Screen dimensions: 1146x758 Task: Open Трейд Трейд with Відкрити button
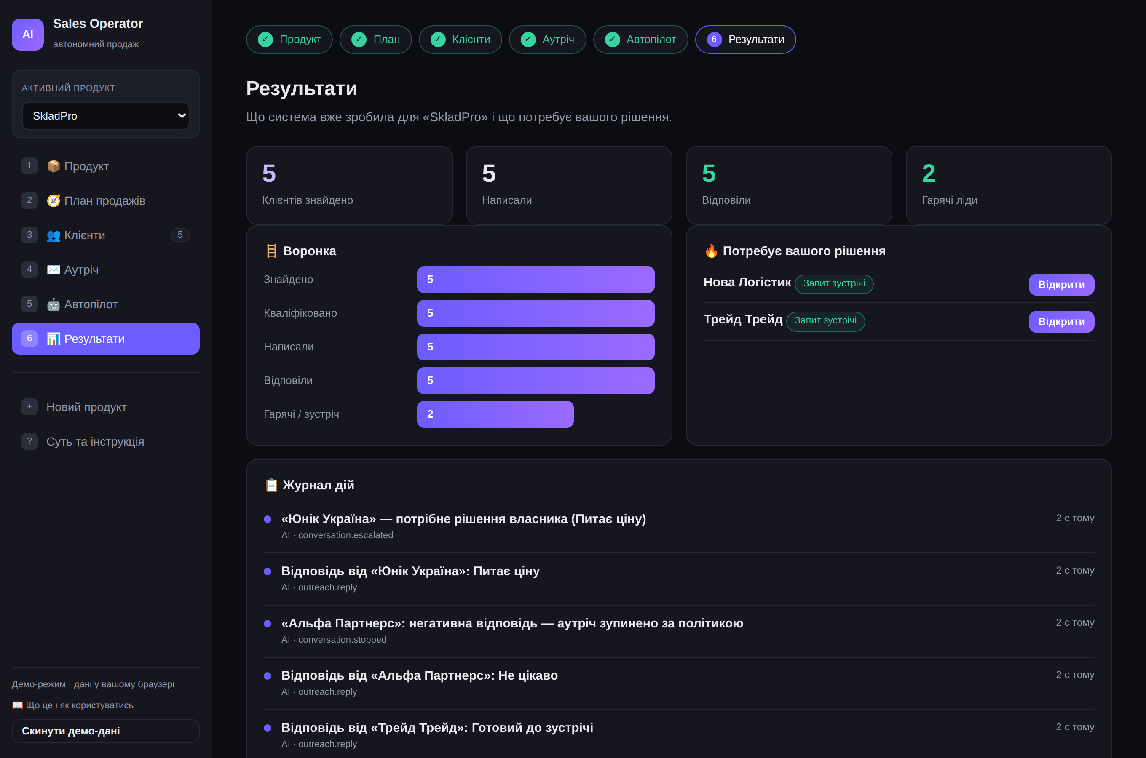[1061, 322]
